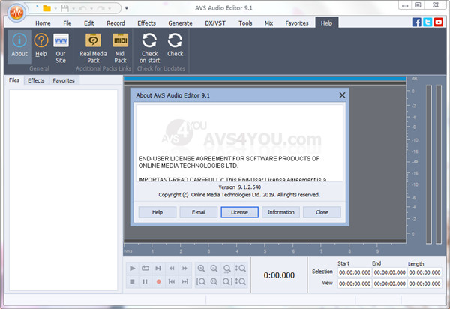Click the Undo arrow icon
Screen dimensions: 450x309
82,8
